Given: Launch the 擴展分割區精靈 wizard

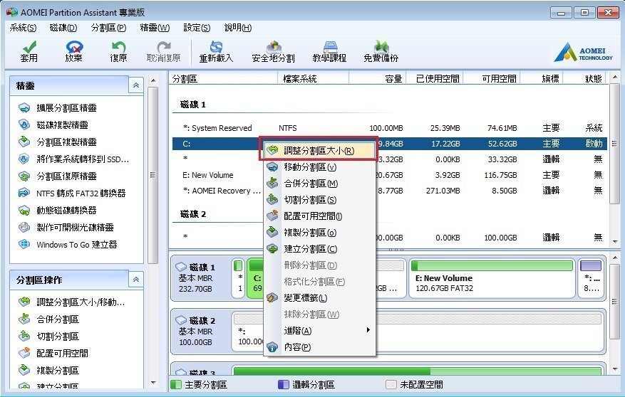Looking at the screenshot, I should pyautogui.click(x=58, y=108).
